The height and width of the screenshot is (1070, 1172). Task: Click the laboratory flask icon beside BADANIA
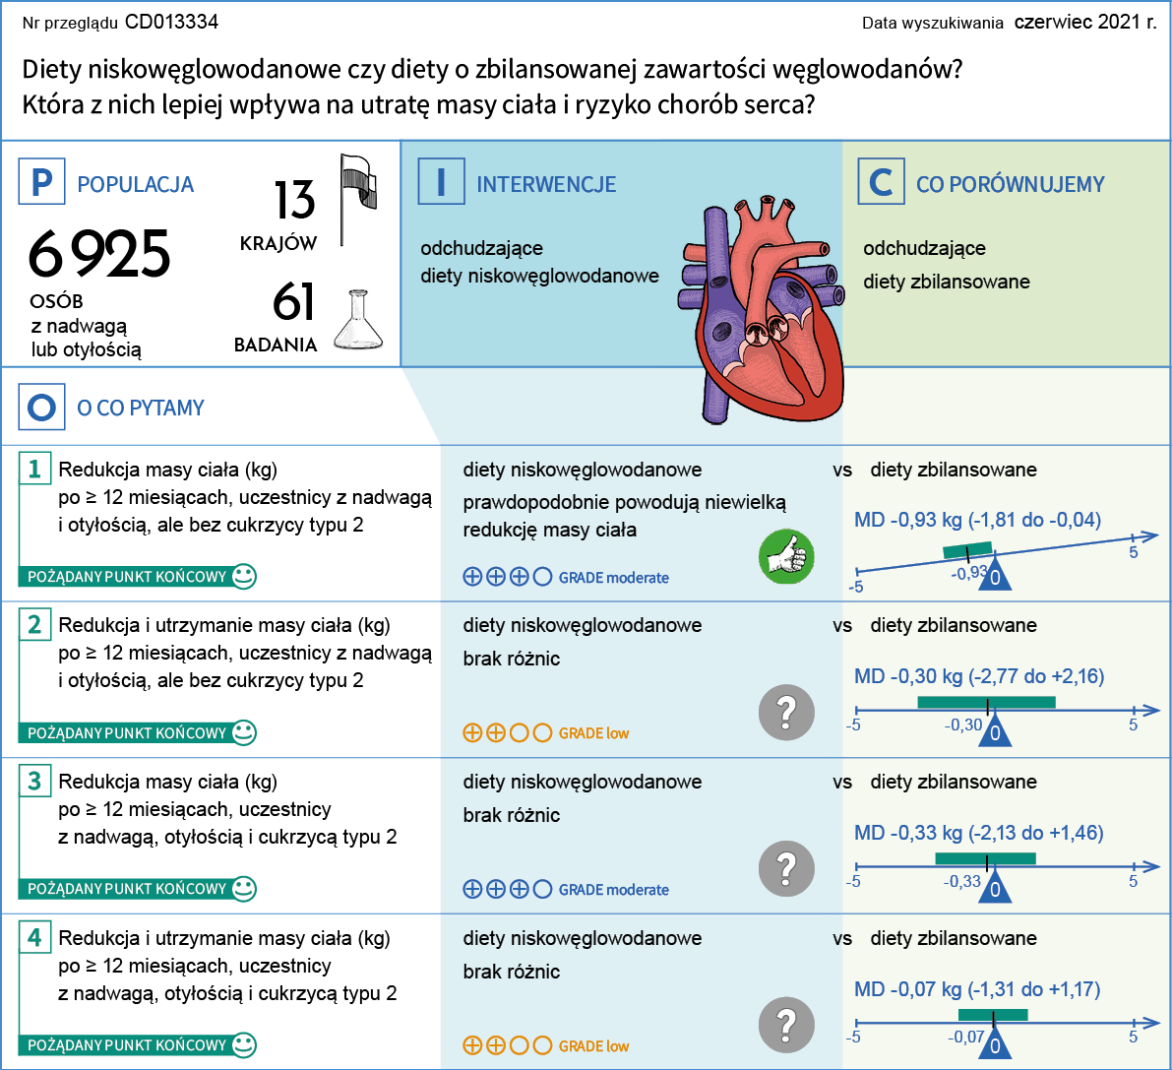[357, 320]
